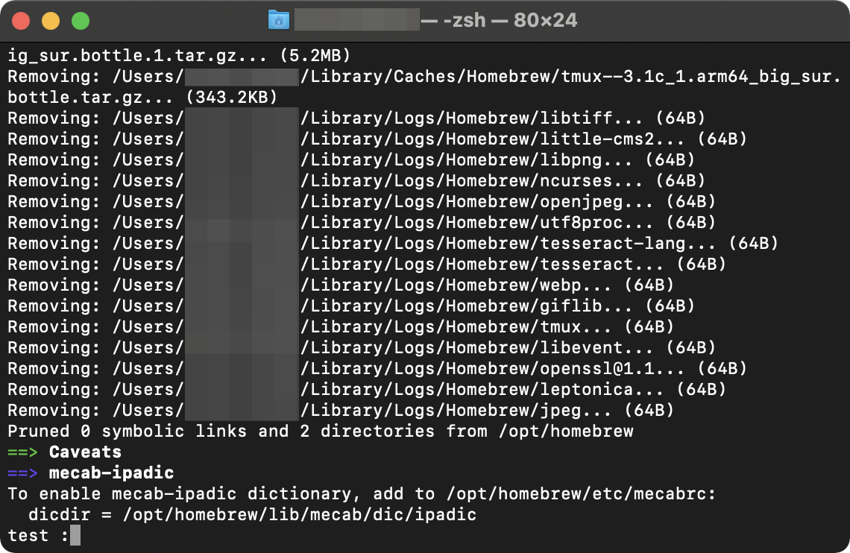Click the 'test :' prompt text
Viewport: 850px width, 553px height.
39,536
